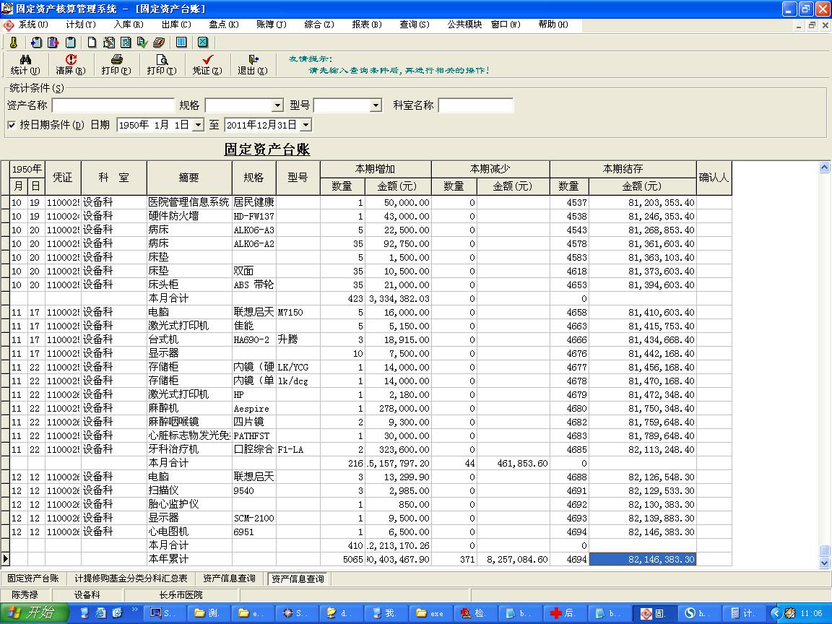Viewport: 832px width, 624px height.
Task: Open the 系统 menu
Action: pyautogui.click(x=33, y=25)
